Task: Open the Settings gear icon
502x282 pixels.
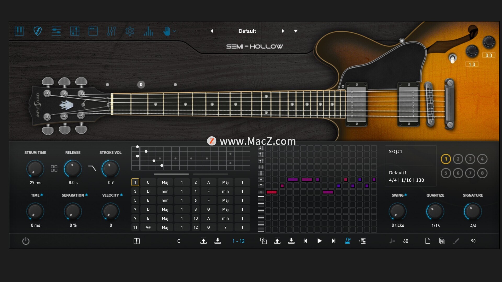Action: [130, 31]
